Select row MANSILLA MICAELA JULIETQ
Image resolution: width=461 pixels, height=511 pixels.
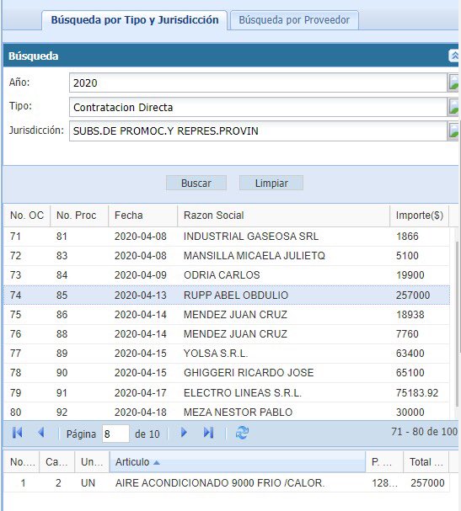[x=227, y=256]
